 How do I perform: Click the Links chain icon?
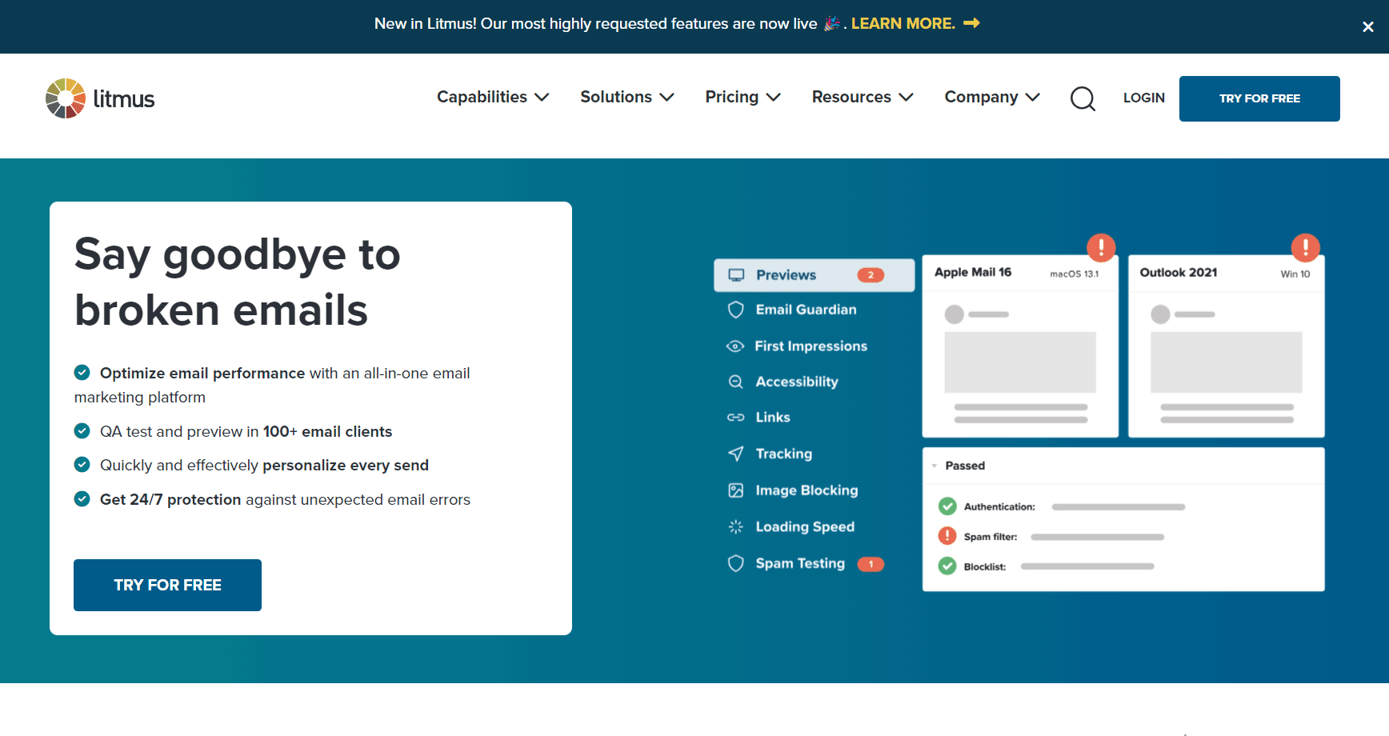(736, 418)
